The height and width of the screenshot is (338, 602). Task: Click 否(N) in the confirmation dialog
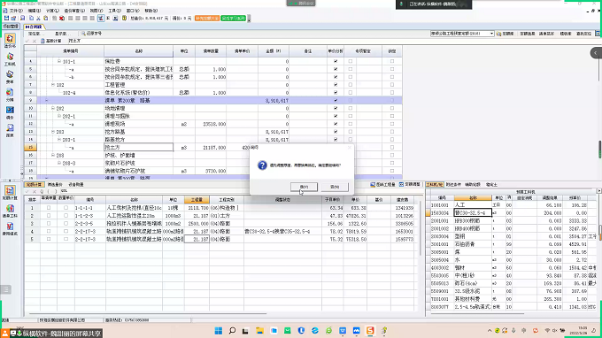click(x=335, y=187)
